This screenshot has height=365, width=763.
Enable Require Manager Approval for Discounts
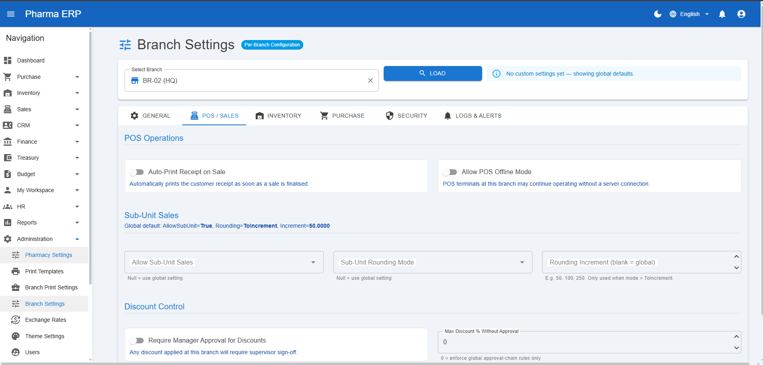(x=137, y=340)
